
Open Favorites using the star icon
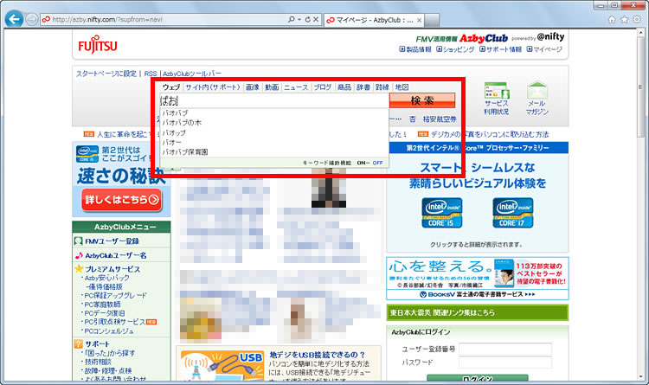point(624,19)
